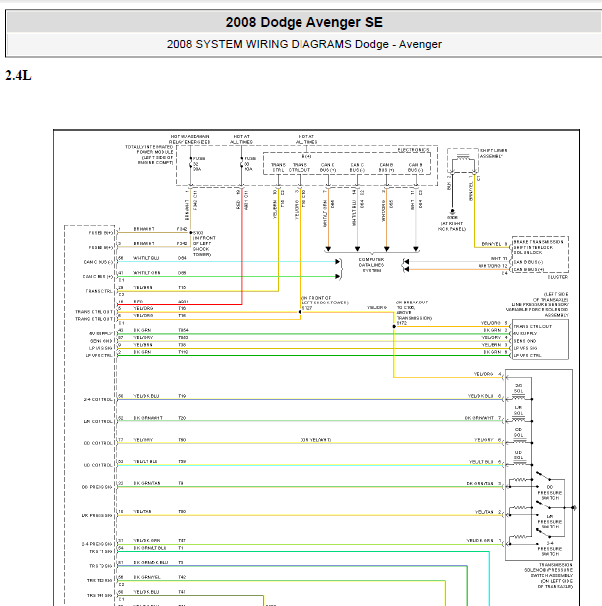Click the '2-4 PRESSURE SWITCH' label
602x606 pixels.
coord(550,549)
